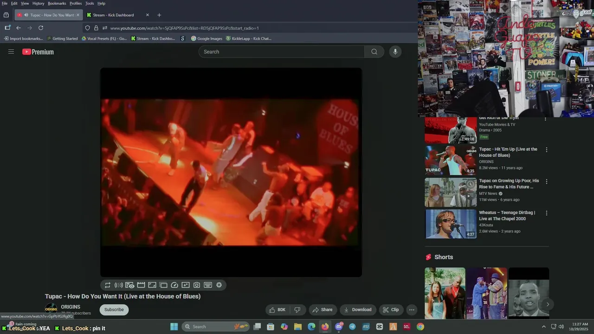Open Wheatus Teenage Dirtbag thumbnail
Screen dimensions: 594x334
coord(451,224)
